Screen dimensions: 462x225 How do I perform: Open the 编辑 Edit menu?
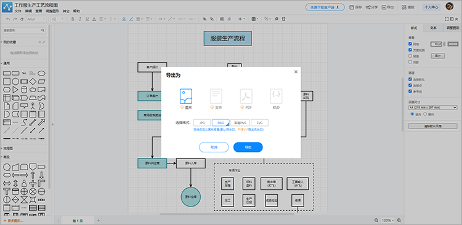pyautogui.click(x=28, y=11)
